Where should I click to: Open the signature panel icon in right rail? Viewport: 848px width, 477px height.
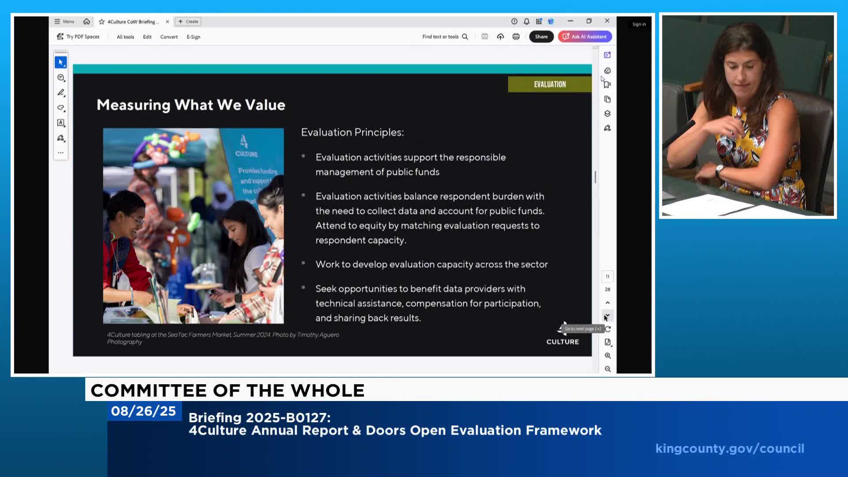(x=607, y=128)
